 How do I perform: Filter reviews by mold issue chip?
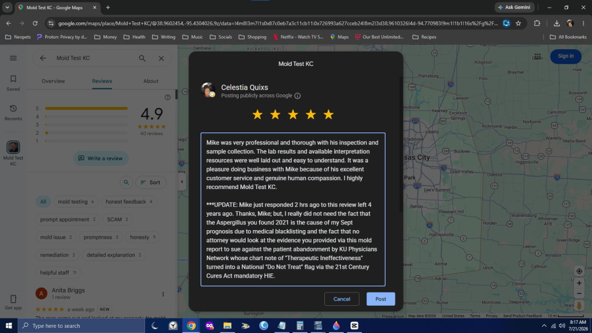coord(56,237)
